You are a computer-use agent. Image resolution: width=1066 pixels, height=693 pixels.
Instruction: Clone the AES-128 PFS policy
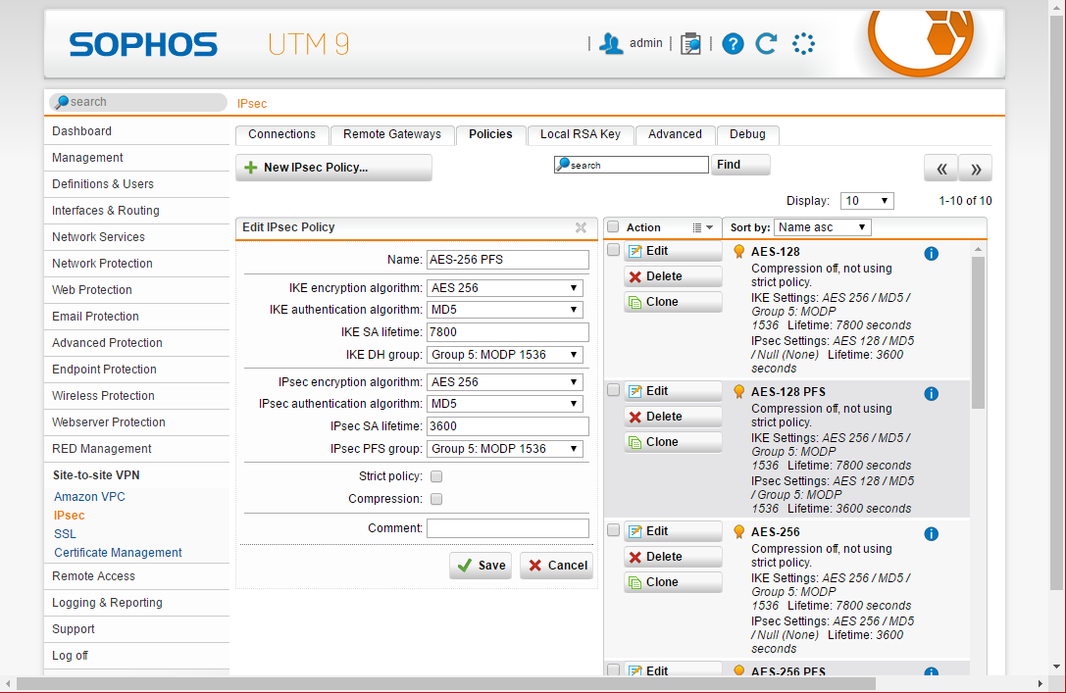pos(673,442)
